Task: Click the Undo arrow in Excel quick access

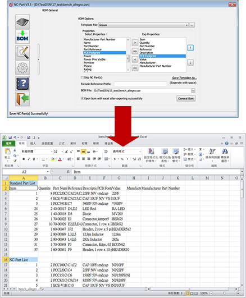Action: click(15, 137)
